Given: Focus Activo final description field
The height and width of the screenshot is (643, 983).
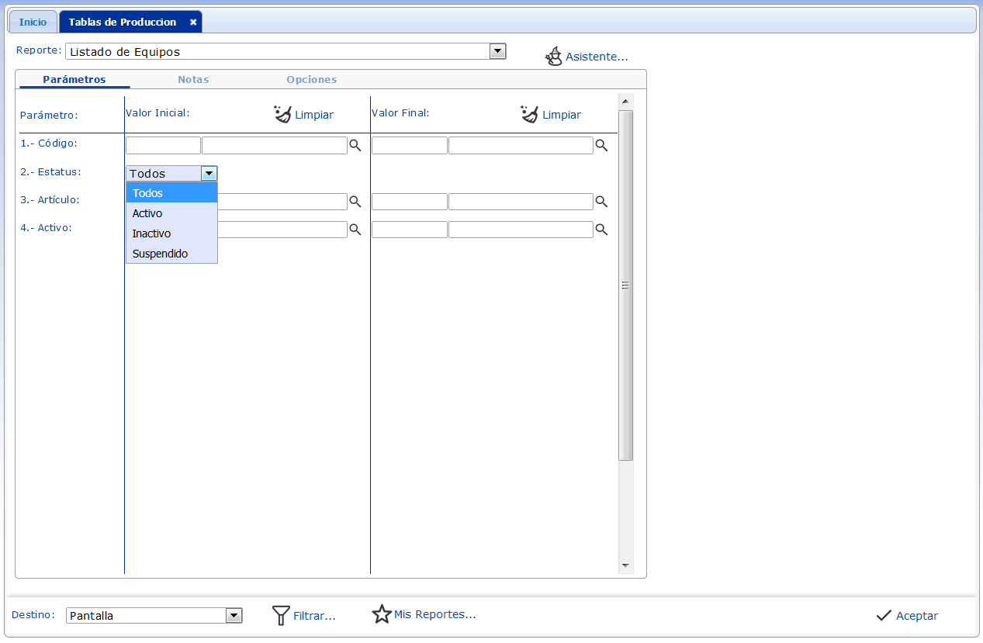Looking at the screenshot, I should click(521, 230).
